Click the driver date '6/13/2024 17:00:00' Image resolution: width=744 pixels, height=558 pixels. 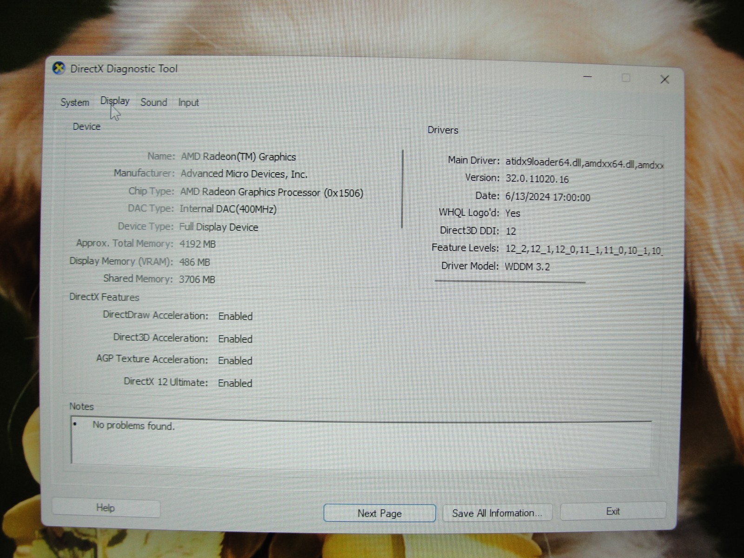click(x=548, y=197)
